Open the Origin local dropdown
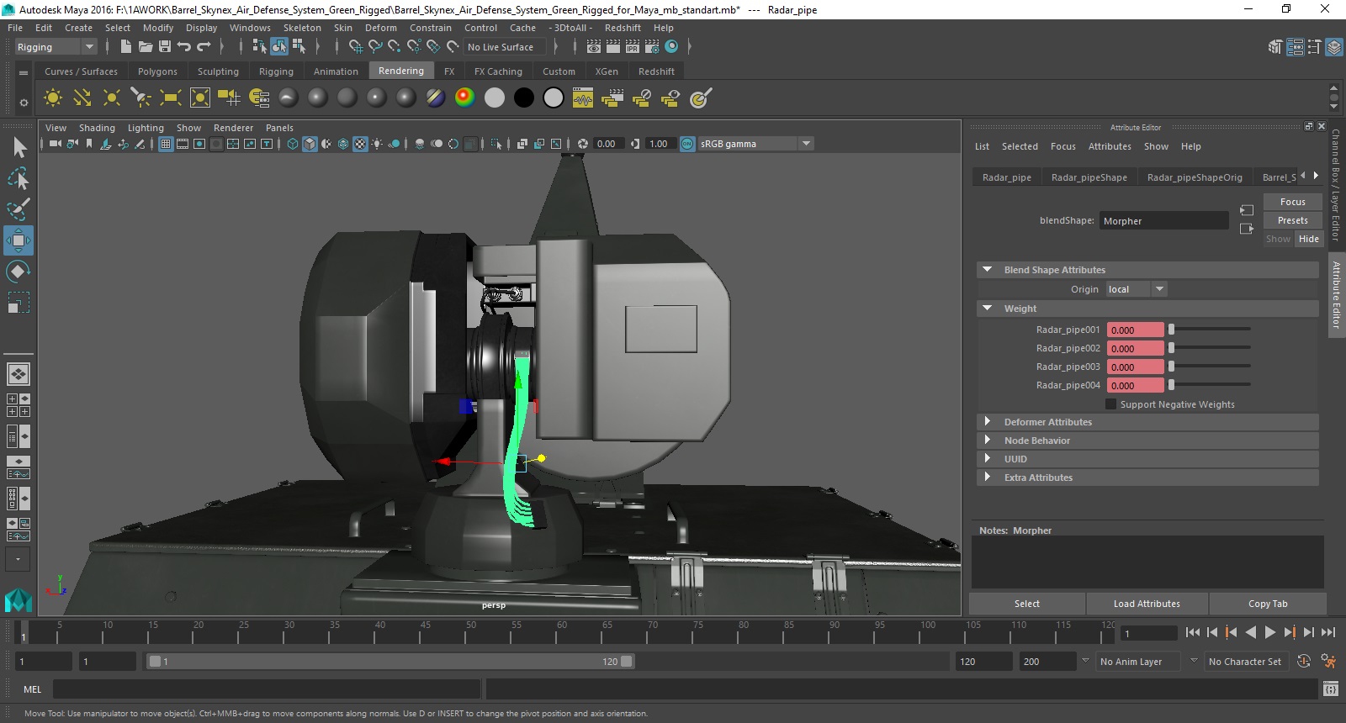The image size is (1346, 723). pos(1137,289)
